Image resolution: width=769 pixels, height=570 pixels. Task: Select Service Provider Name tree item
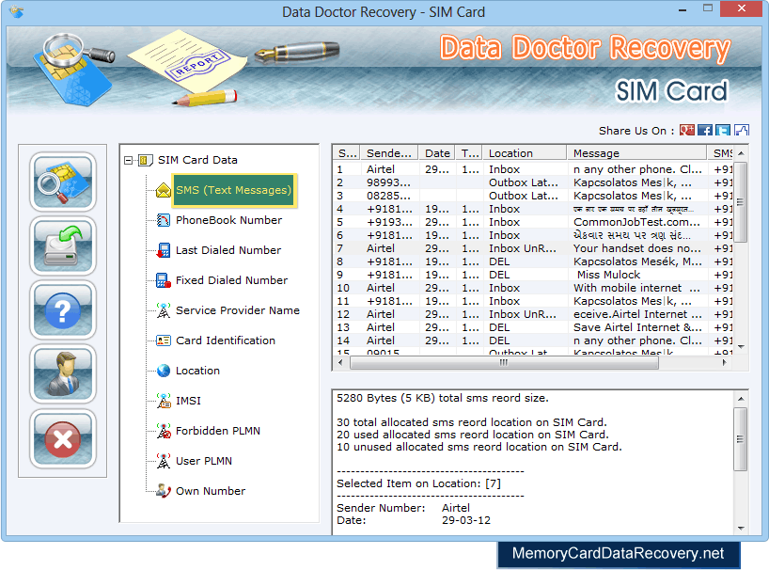click(x=238, y=310)
